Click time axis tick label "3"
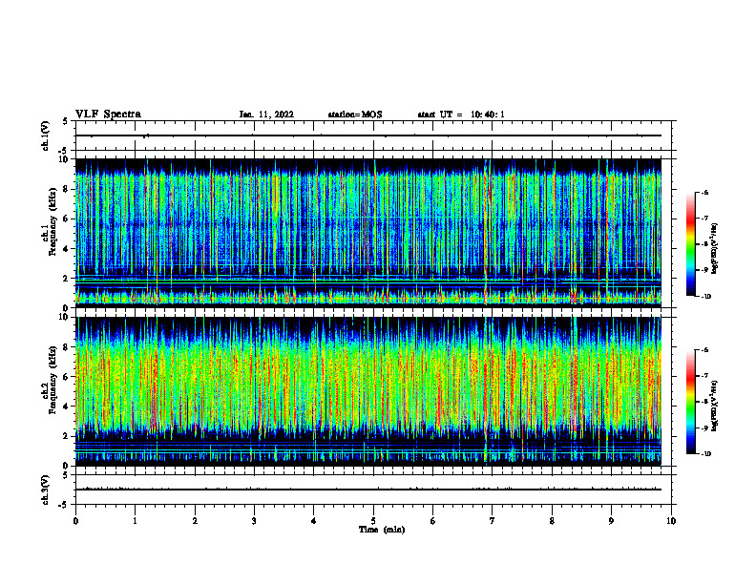This screenshot has height=584, width=756. (x=254, y=521)
